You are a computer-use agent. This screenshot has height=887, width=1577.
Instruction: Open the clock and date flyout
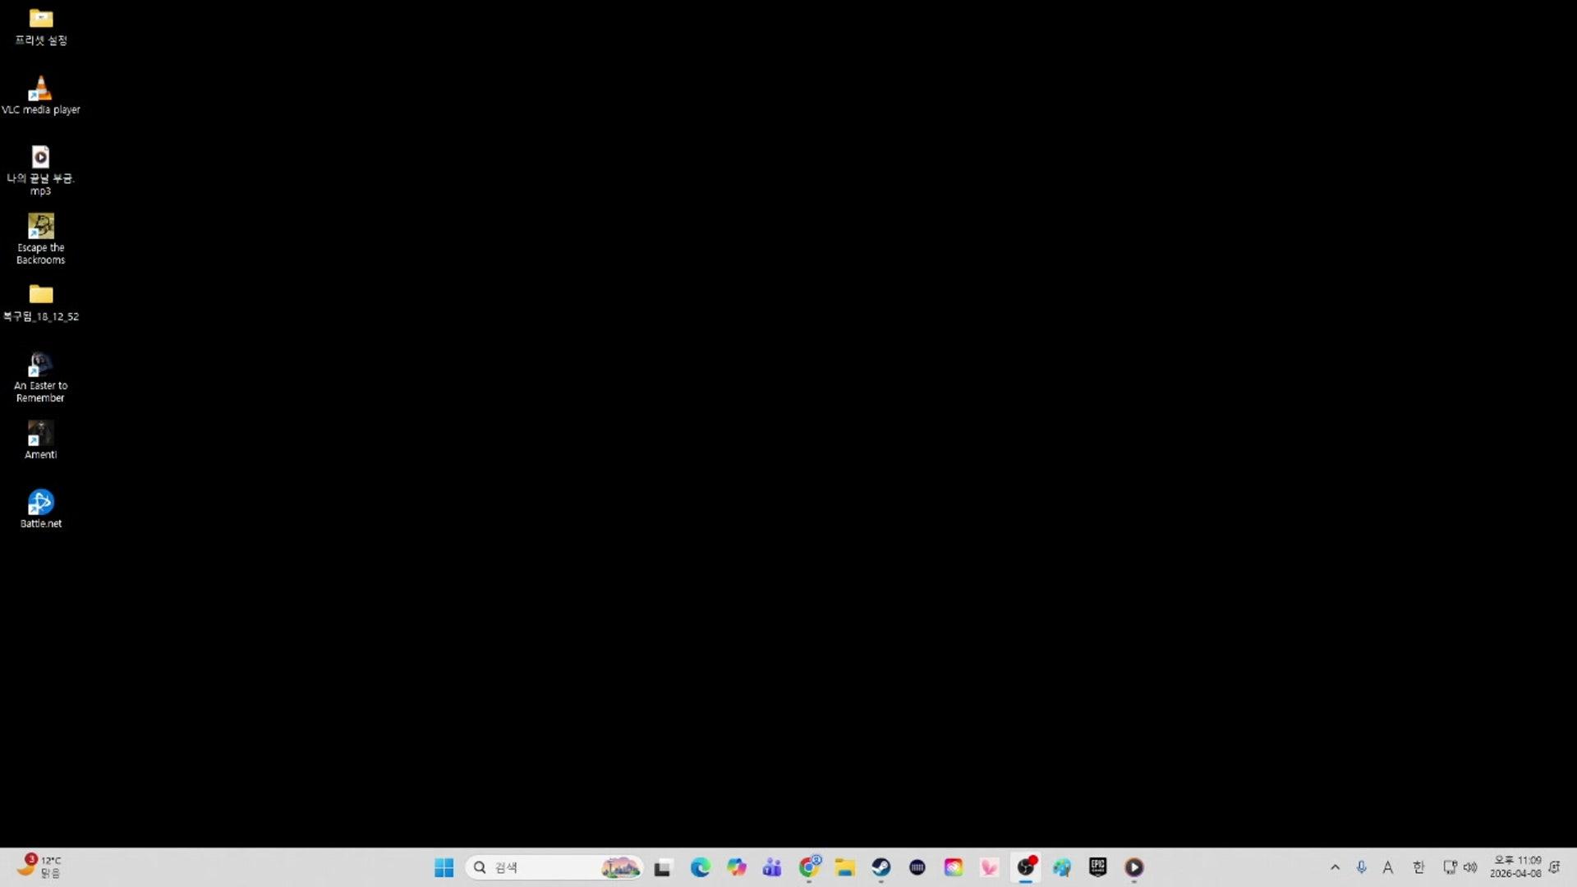coord(1515,867)
